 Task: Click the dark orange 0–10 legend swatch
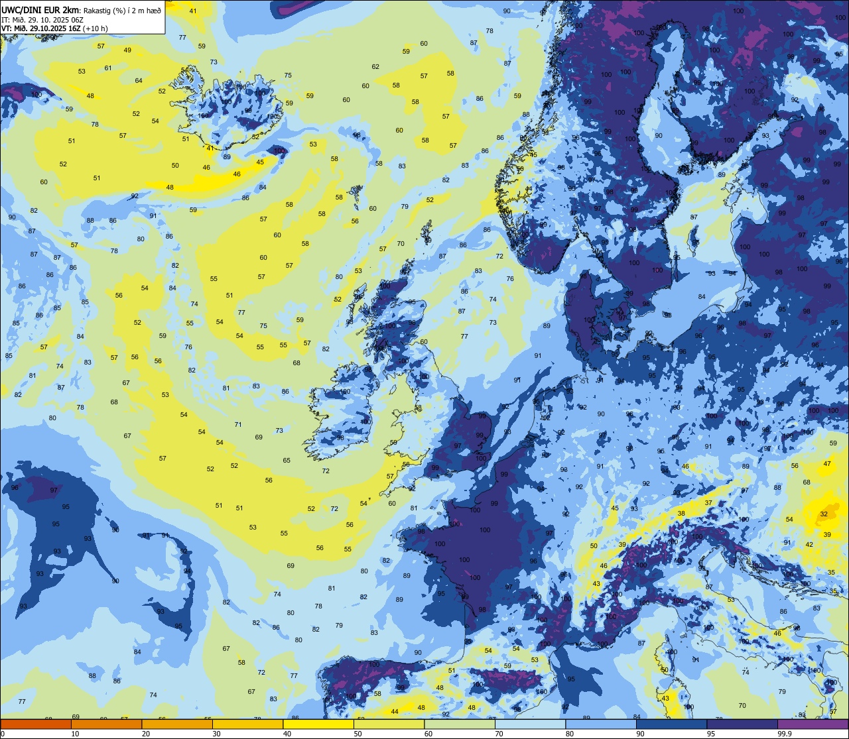tap(36, 724)
